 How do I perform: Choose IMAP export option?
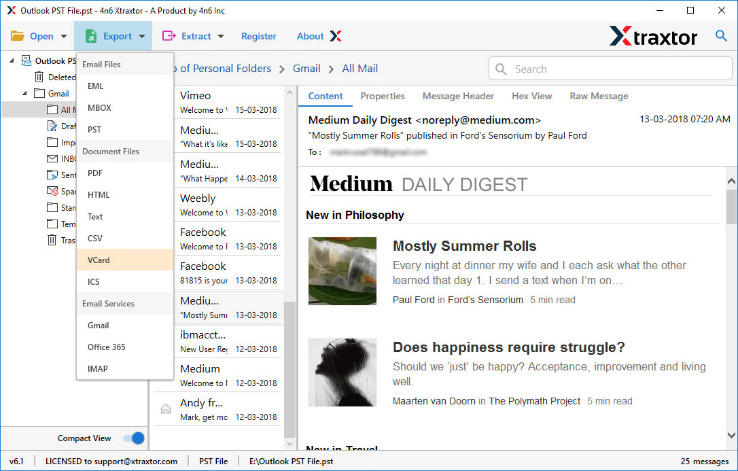[x=125, y=368]
